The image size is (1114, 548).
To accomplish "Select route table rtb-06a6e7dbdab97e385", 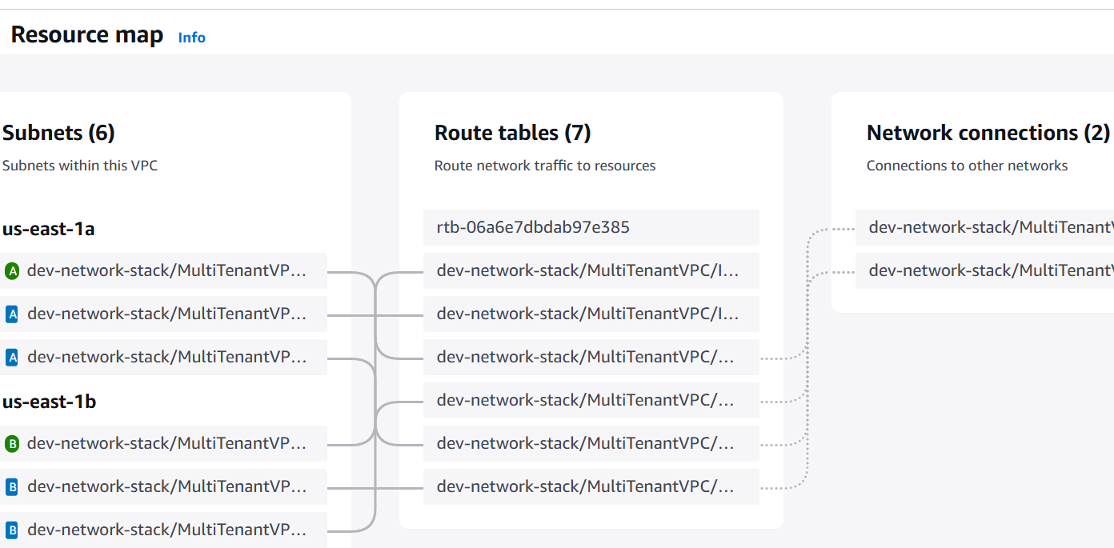I will (x=591, y=227).
